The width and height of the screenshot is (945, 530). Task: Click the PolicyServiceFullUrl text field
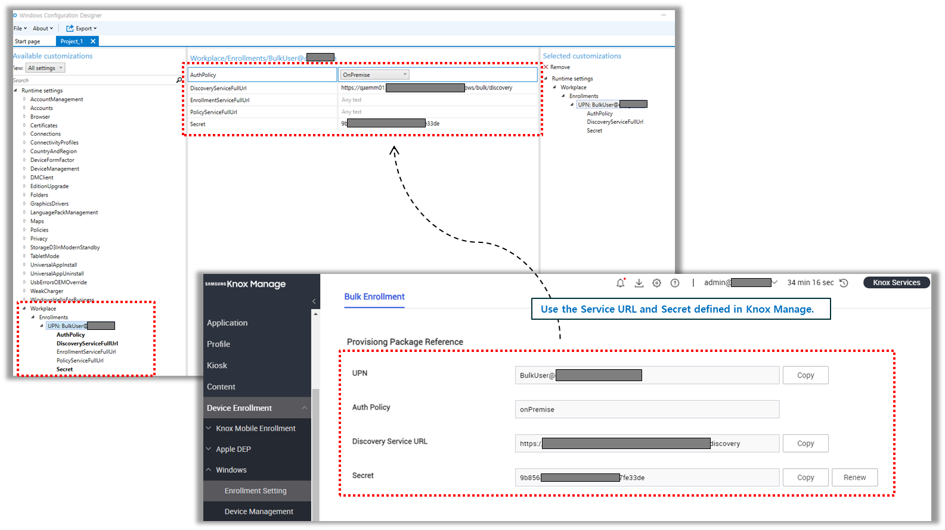click(438, 112)
